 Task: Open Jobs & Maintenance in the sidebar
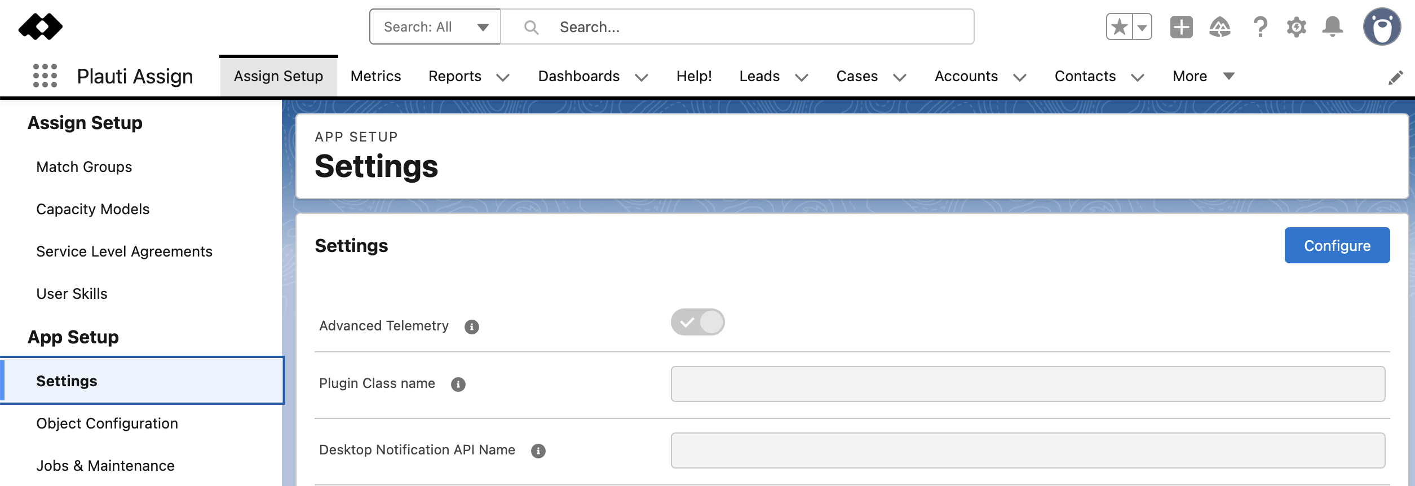(105, 466)
